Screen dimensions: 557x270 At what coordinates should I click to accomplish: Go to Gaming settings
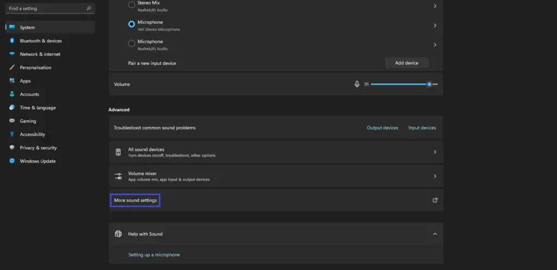50,121
